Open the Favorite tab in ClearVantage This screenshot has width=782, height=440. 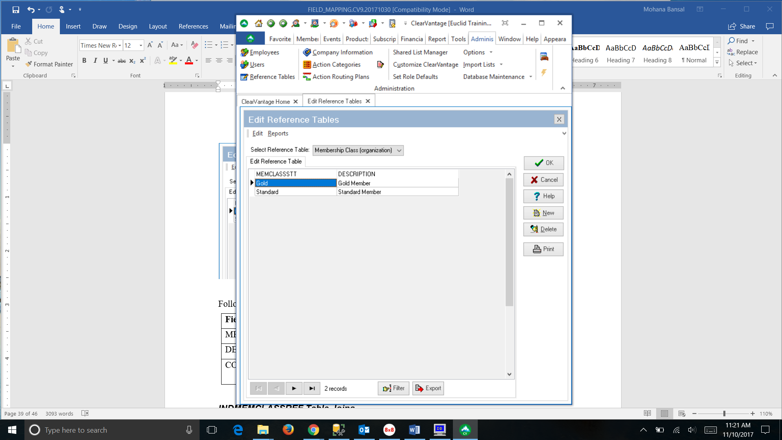[280, 39]
